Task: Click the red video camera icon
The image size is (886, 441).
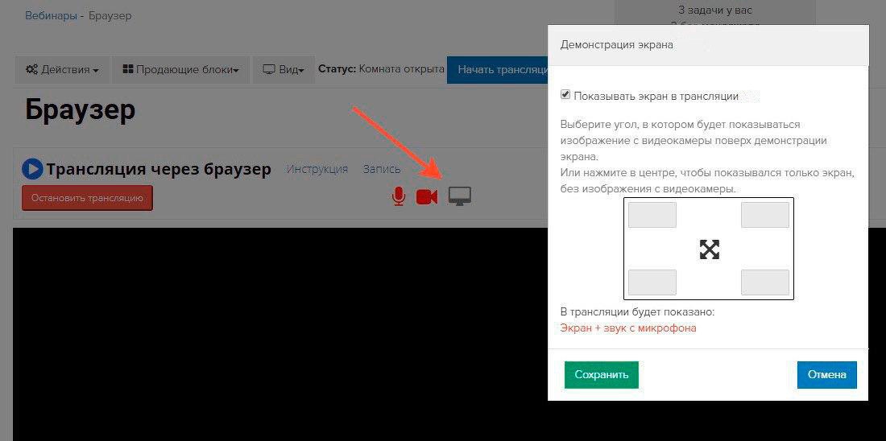Action: (427, 196)
